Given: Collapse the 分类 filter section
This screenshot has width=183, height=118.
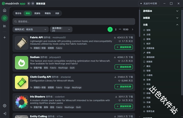Looking at the screenshot, I should [x=161, y=25].
